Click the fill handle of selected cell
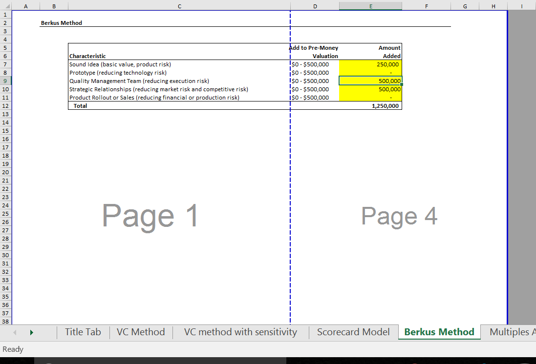 click(x=402, y=85)
